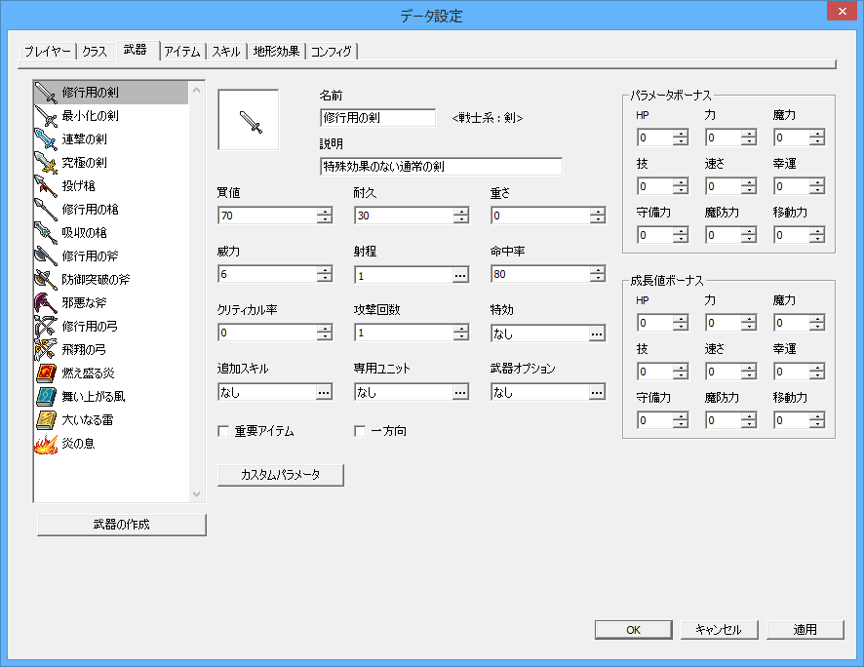Viewport: 864px width, 667px height.
Task: Click the 買値 value field showing 70
Action: [x=267, y=216]
